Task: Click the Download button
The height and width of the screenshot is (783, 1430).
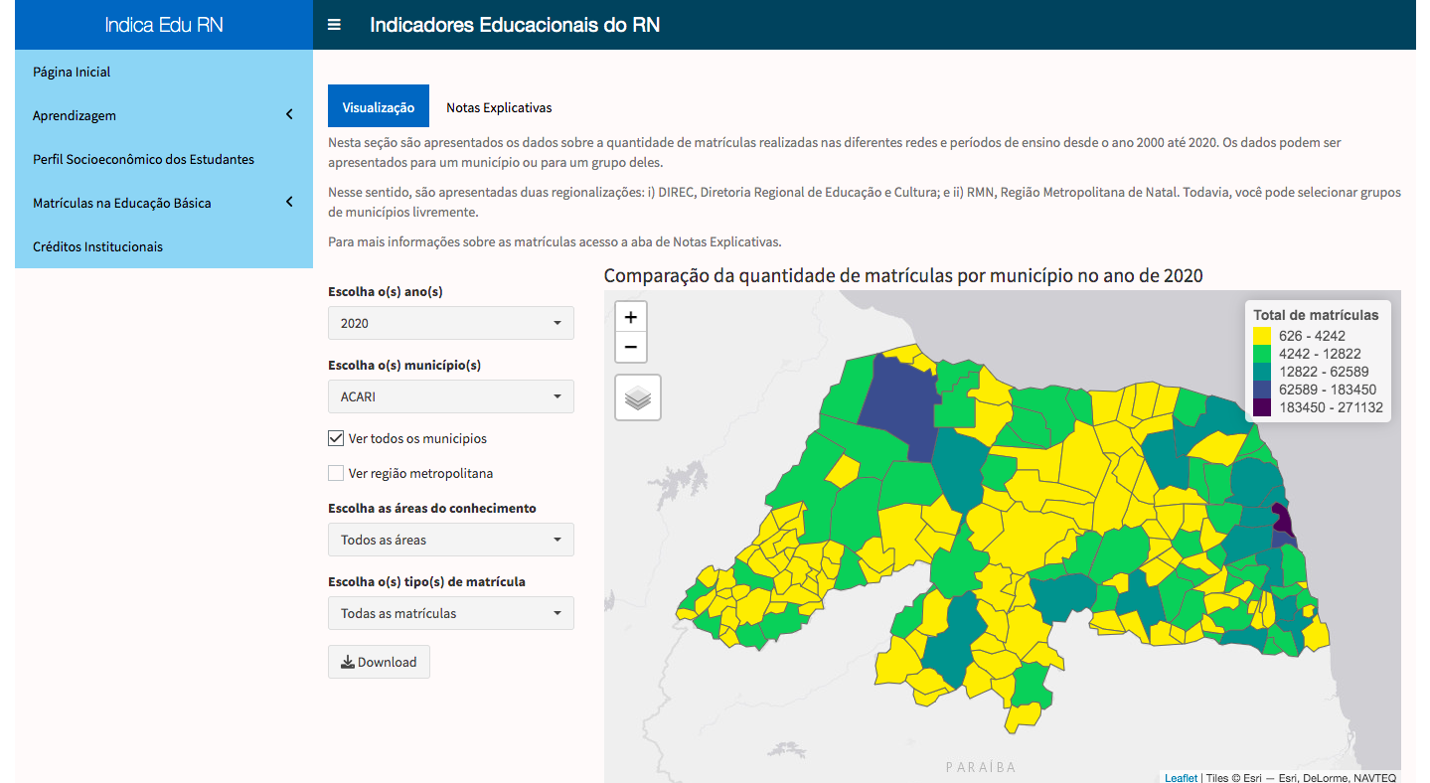Action: 379,662
